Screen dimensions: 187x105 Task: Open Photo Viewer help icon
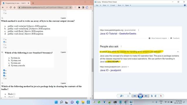point(185,5)
